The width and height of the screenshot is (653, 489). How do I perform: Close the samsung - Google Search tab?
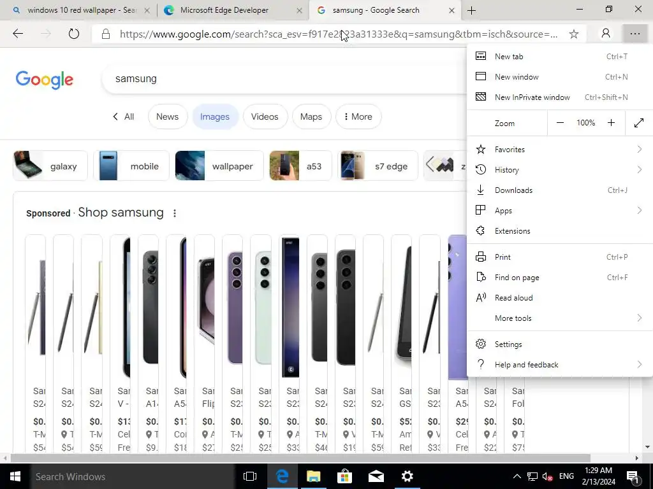(x=451, y=10)
